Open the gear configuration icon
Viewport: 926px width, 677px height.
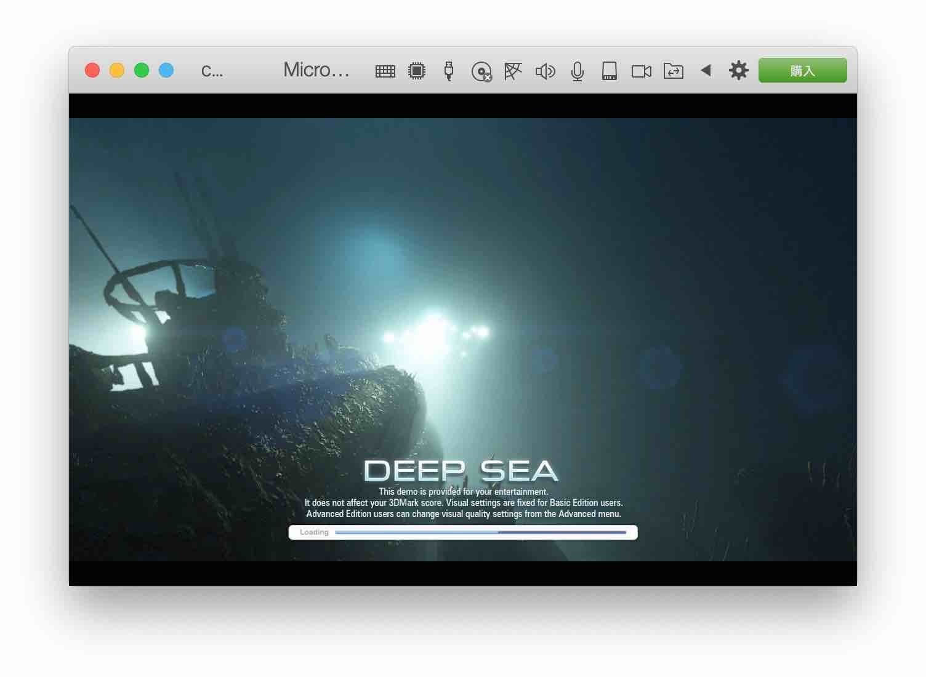point(739,70)
